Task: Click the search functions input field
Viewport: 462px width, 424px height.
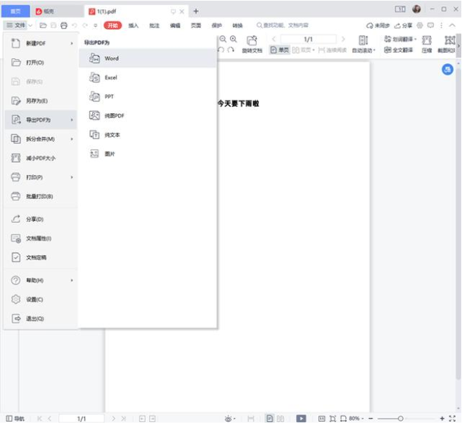Action: (x=296, y=25)
